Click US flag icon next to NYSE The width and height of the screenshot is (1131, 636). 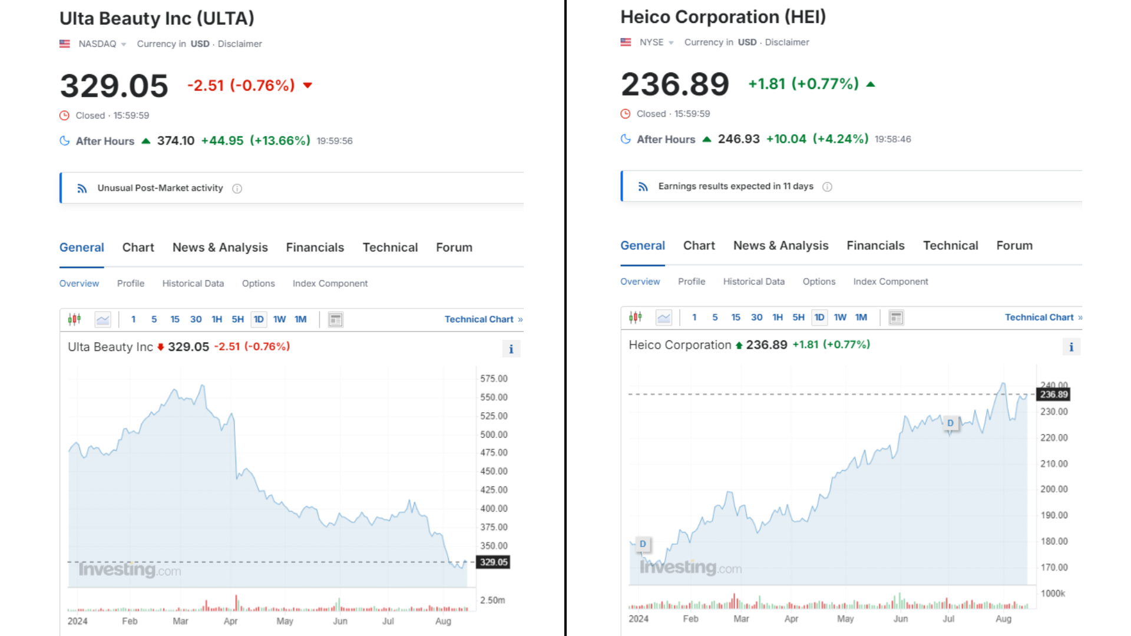(x=626, y=42)
